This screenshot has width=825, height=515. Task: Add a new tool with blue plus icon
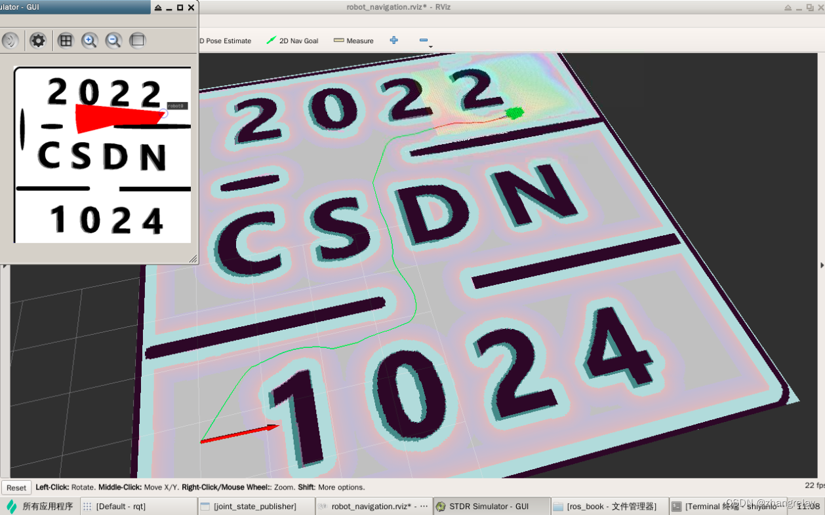click(393, 40)
